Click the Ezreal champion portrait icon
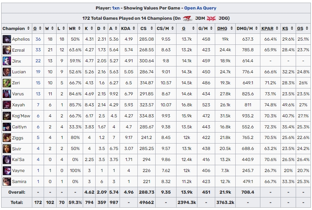This screenshot has width=312, height=210. pyautogui.click(x=7, y=50)
